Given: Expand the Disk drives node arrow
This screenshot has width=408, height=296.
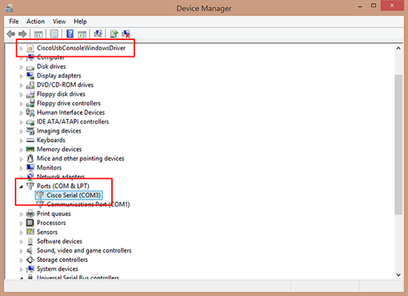Looking at the screenshot, I should tap(22, 67).
